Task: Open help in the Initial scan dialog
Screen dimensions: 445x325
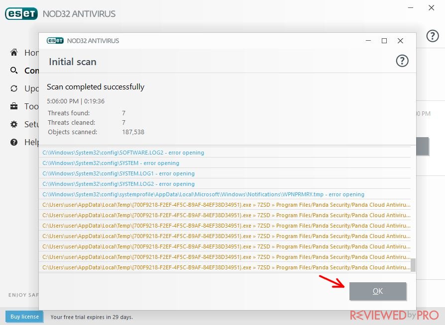Action: [402, 61]
